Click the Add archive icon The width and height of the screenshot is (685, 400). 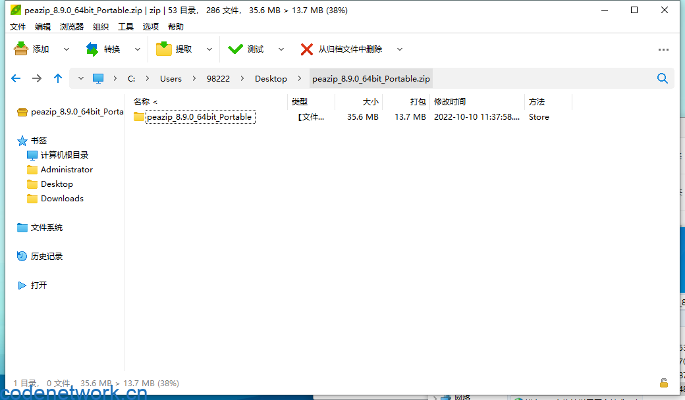pos(22,49)
